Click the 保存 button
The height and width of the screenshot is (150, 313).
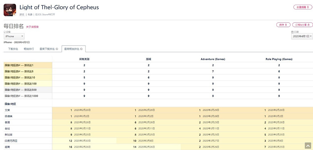point(283,25)
